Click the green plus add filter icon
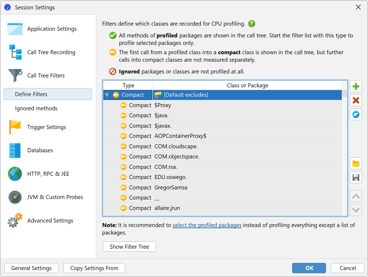Image resolution: width=368 pixels, height=277 pixels. click(x=356, y=87)
